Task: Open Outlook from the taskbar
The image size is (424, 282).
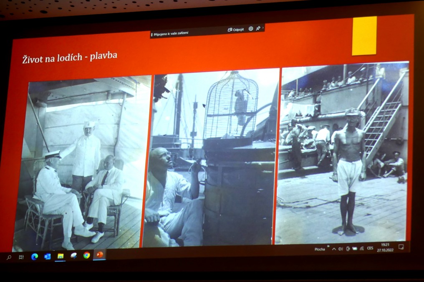Action: coord(48,256)
